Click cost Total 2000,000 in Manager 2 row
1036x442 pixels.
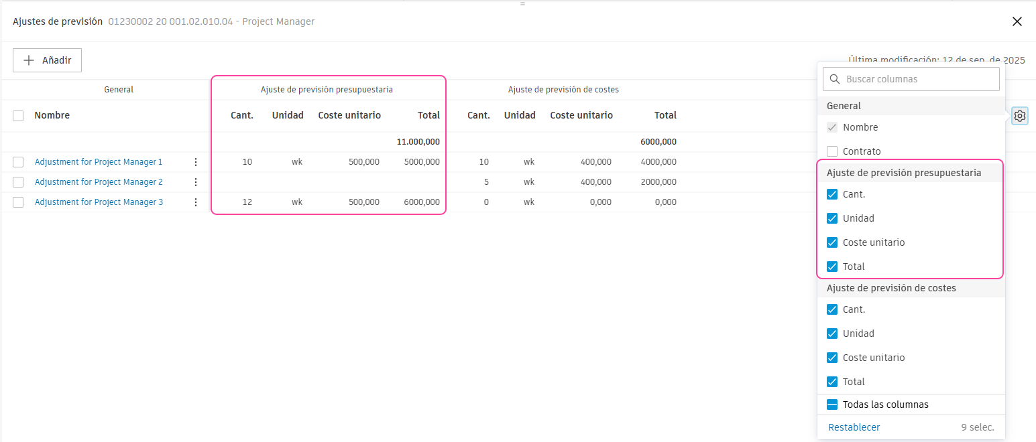click(x=658, y=182)
